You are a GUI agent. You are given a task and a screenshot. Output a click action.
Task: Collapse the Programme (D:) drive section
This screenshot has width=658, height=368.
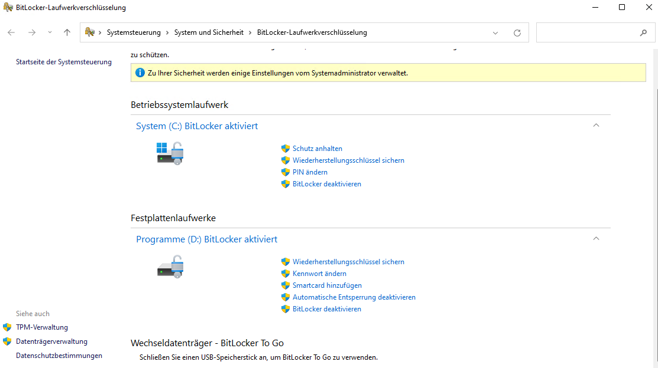click(x=596, y=238)
